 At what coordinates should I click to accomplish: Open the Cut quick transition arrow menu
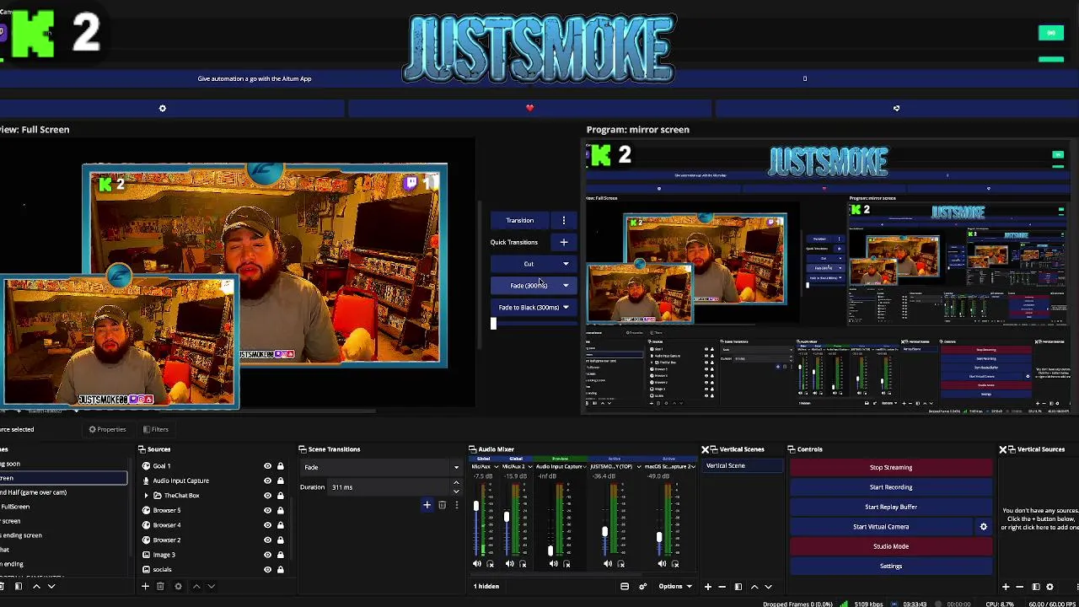(x=566, y=264)
